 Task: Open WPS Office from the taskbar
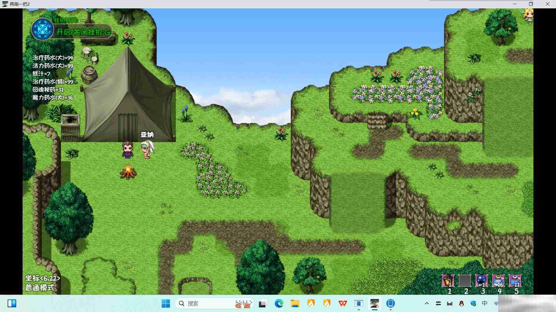(x=343, y=303)
